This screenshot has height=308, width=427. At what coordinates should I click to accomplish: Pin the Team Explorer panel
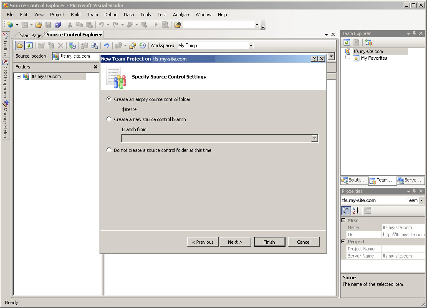pos(414,33)
